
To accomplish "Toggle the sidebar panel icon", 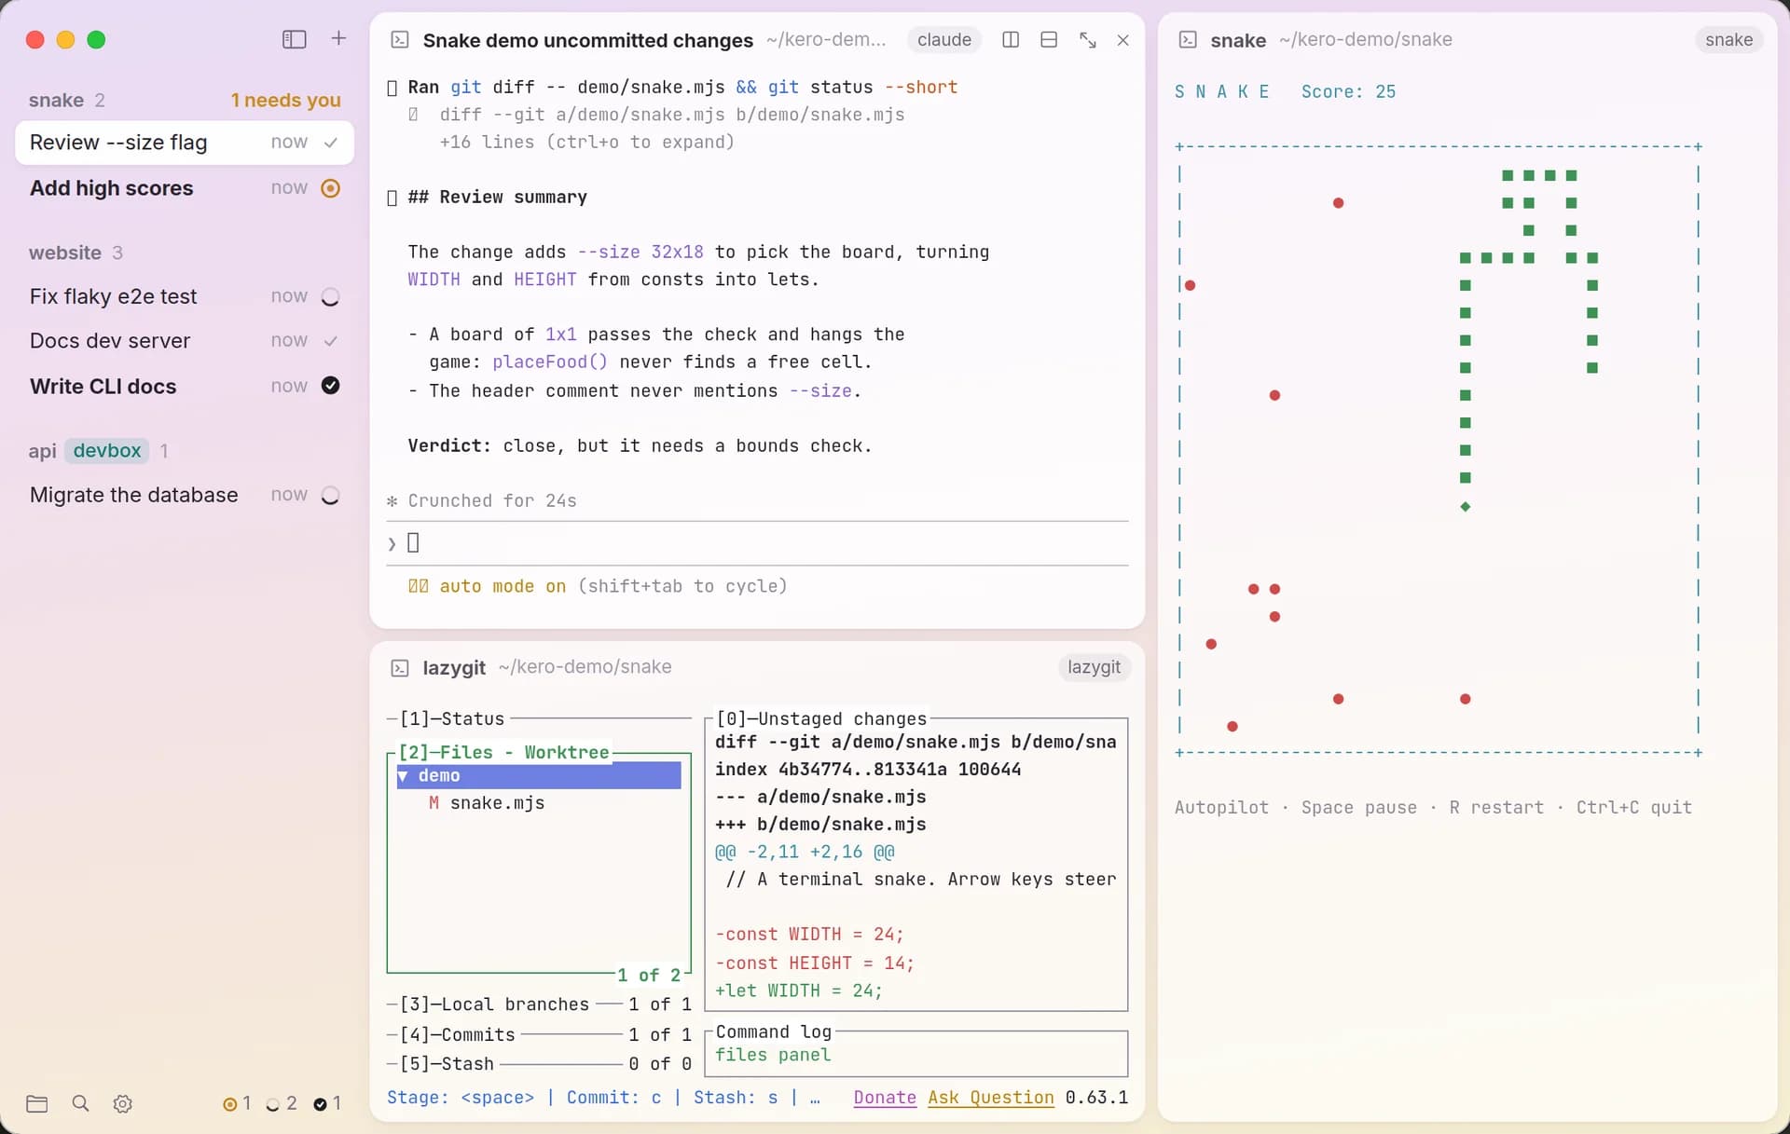I will (294, 39).
